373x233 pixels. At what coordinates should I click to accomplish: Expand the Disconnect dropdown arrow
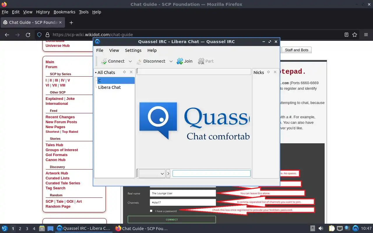click(x=171, y=61)
